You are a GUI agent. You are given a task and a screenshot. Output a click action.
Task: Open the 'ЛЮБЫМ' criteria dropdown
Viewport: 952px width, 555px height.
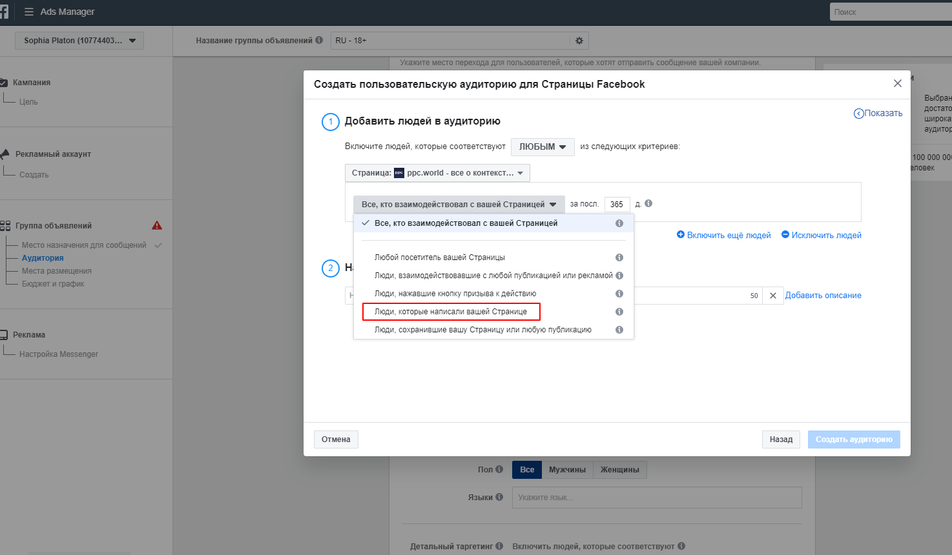click(x=543, y=147)
